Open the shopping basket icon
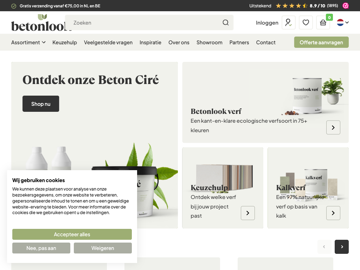The height and width of the screenshot is (270, 360). coord(323,23)
